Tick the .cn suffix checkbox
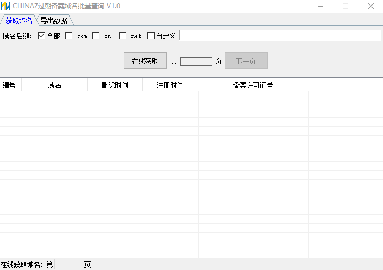 tap(96, 36)
